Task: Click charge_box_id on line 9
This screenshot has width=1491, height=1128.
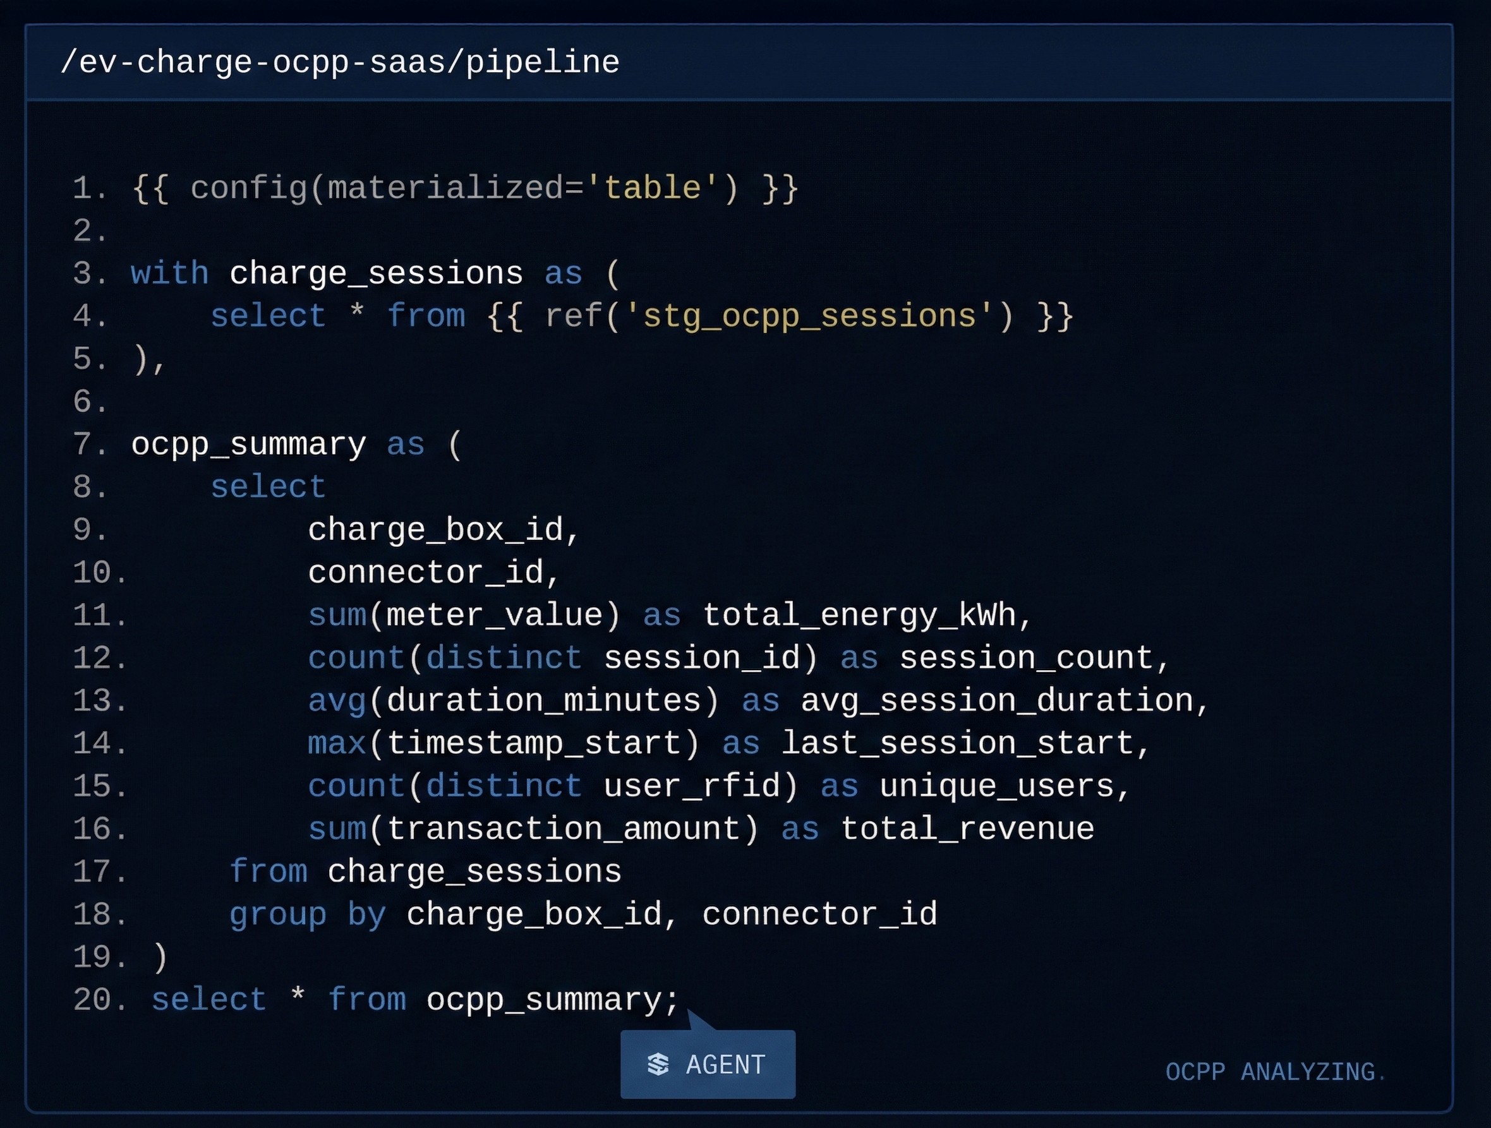Action: tap(435, 530)
